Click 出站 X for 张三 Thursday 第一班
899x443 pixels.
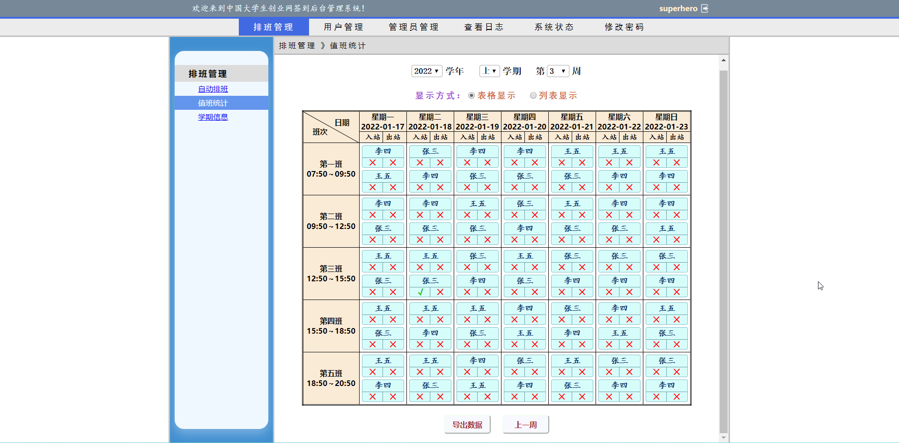(x=535, y=187)
